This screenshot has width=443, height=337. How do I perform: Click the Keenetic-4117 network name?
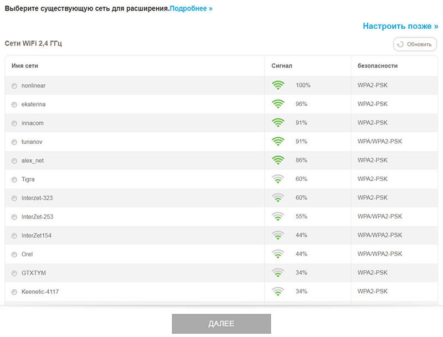pos(40,292)
